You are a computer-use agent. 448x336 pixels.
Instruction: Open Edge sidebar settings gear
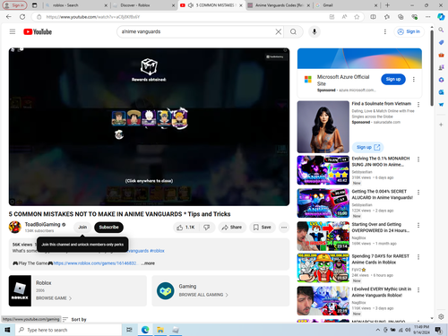(441, 316)
